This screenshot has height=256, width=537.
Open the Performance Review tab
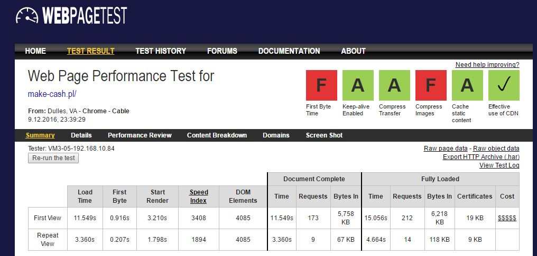point(140,135)
